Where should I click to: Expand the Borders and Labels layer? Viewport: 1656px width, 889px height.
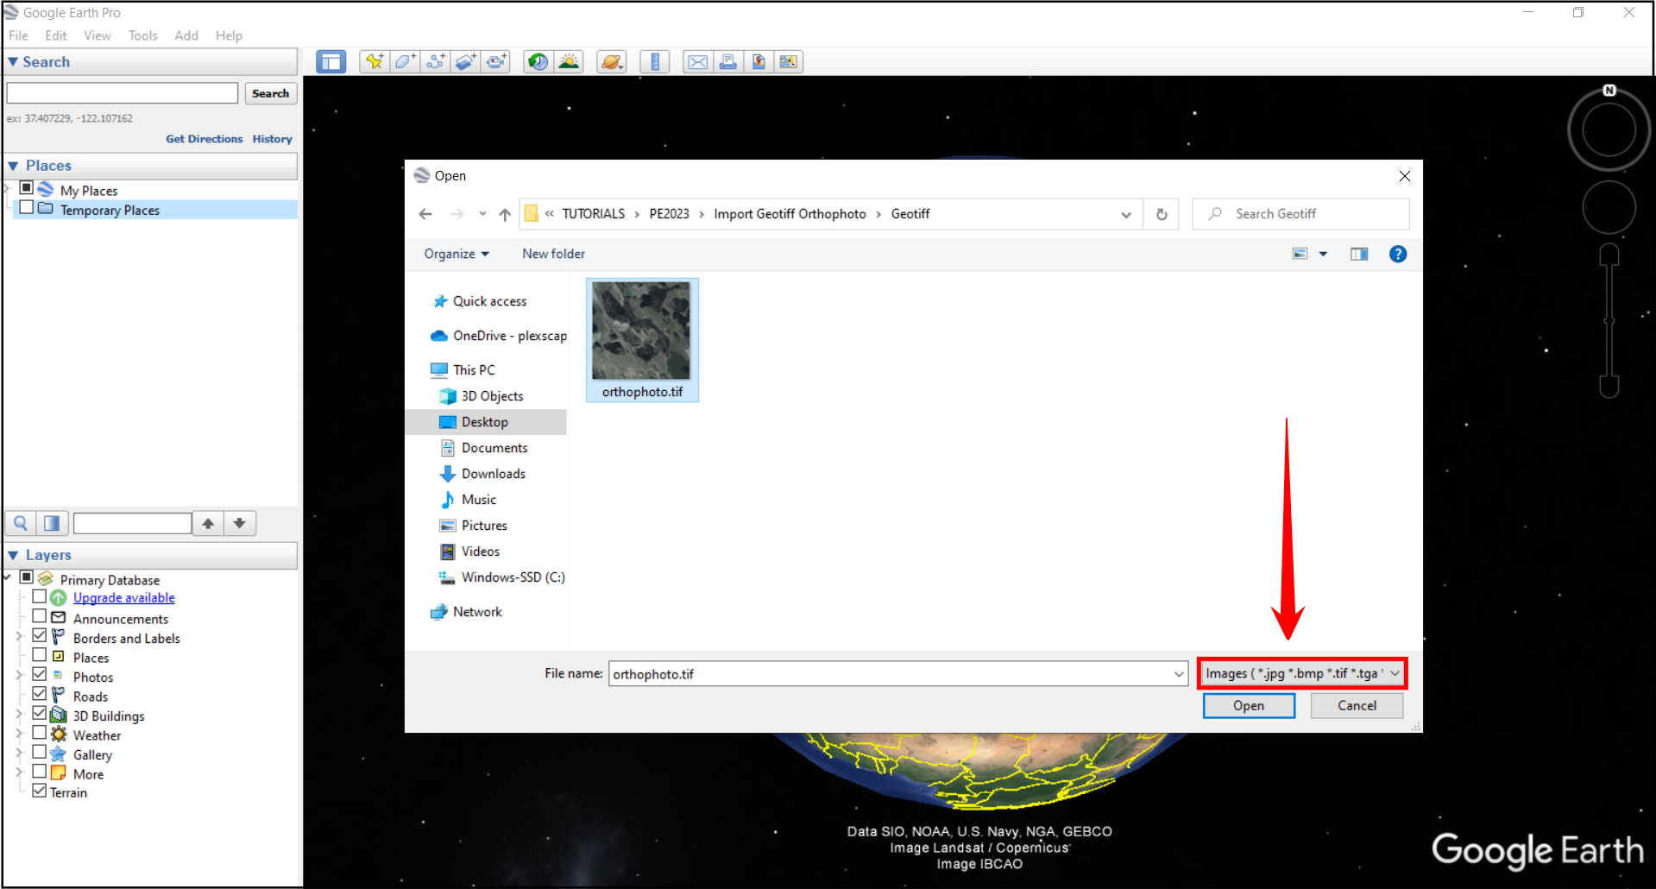(x=19, y=637)
